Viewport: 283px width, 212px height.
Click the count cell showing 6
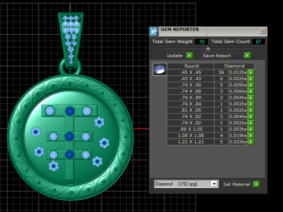221,79
